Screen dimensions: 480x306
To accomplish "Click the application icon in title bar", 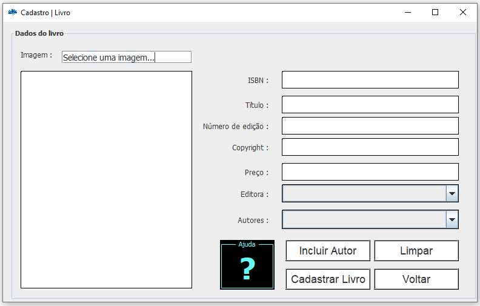I will [13, 12].
